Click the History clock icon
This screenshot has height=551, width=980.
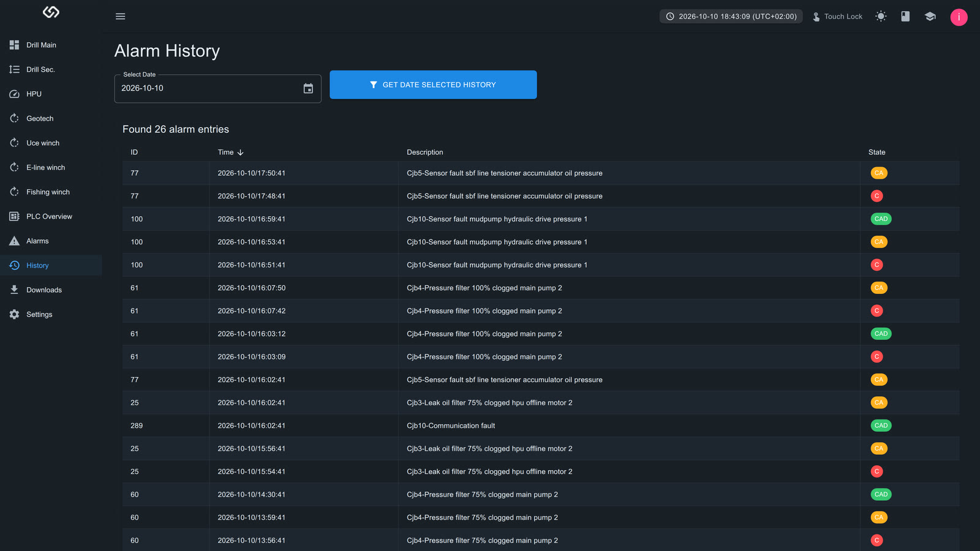coord(14,266)
